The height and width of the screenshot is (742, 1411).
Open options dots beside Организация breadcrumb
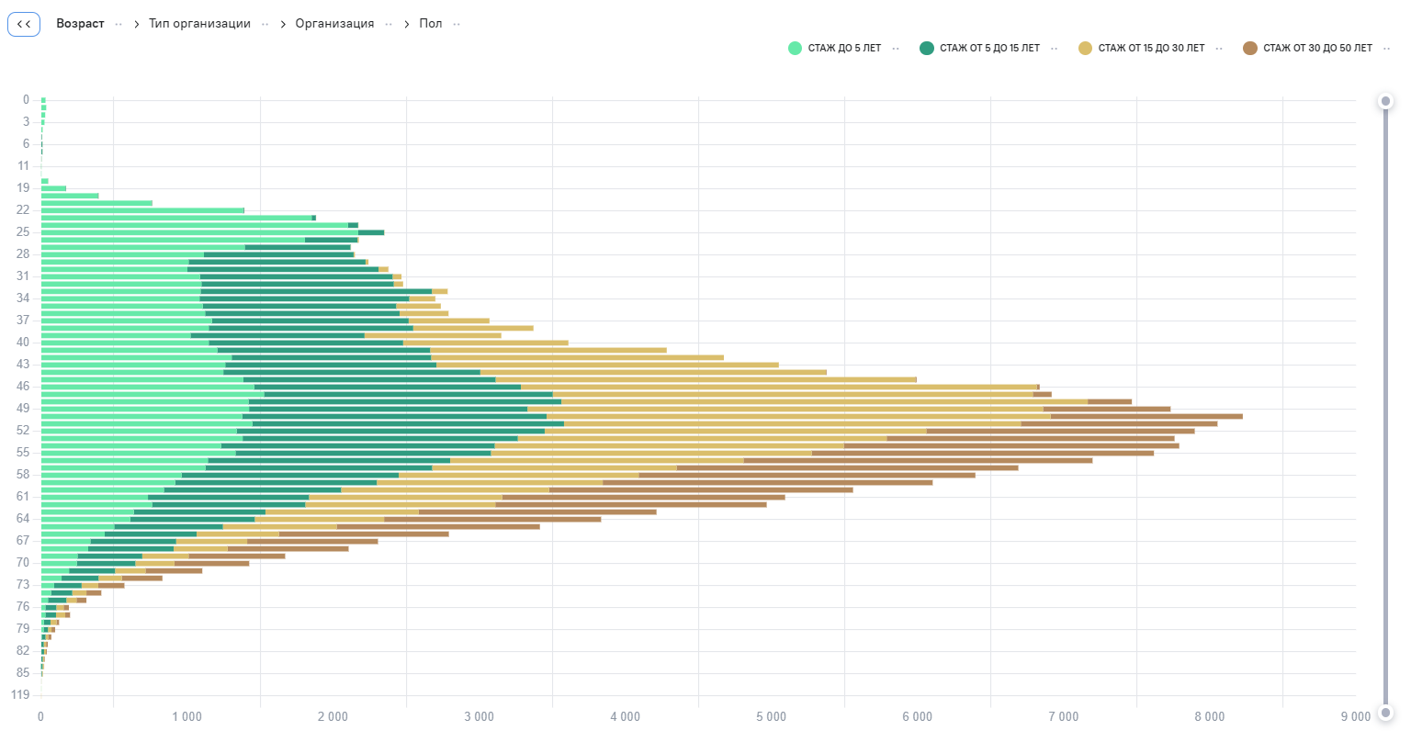point(389,25)
